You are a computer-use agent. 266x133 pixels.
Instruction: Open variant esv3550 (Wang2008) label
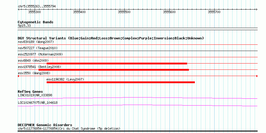[x=34, y=73]
